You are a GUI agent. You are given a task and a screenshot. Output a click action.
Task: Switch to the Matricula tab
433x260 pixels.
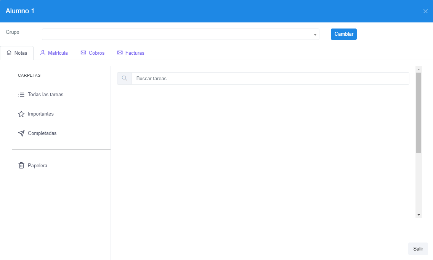54,53
